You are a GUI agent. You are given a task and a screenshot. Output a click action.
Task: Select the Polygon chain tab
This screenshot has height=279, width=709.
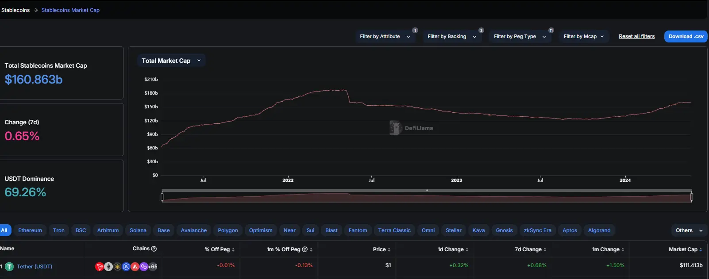click(228, 230)
